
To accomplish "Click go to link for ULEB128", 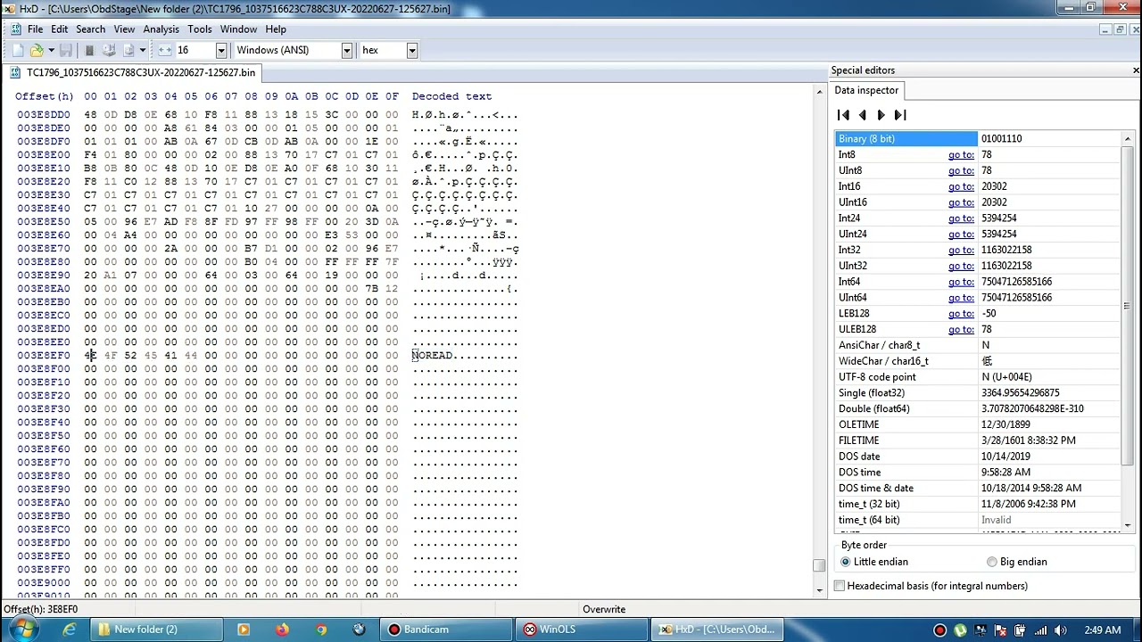I will (961, 330).
